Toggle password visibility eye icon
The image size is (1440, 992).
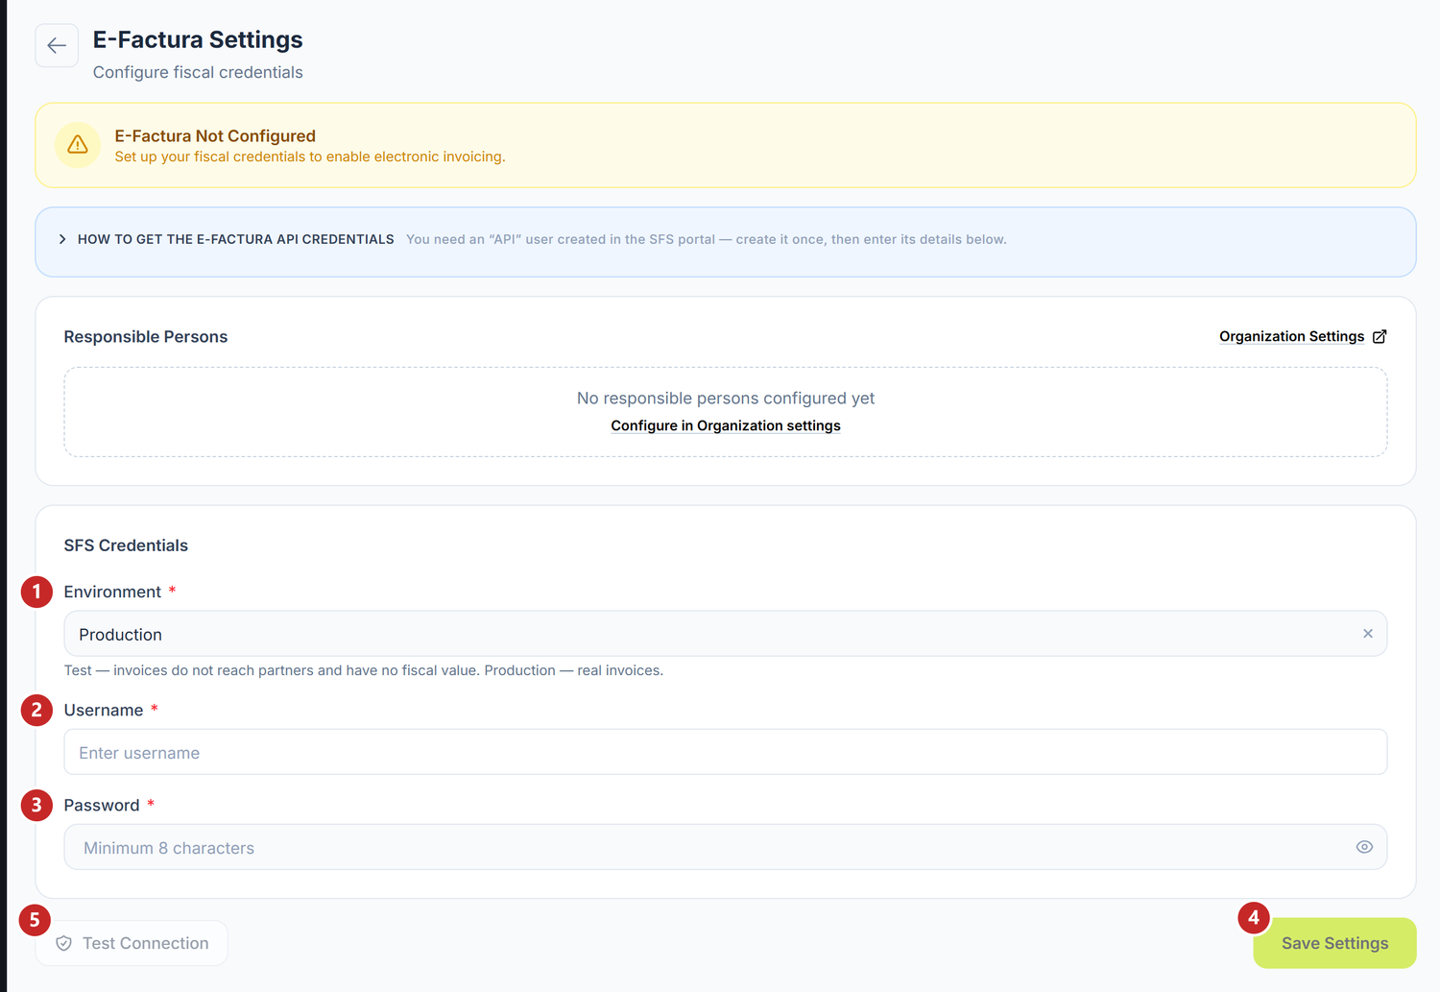(1364, 847)
